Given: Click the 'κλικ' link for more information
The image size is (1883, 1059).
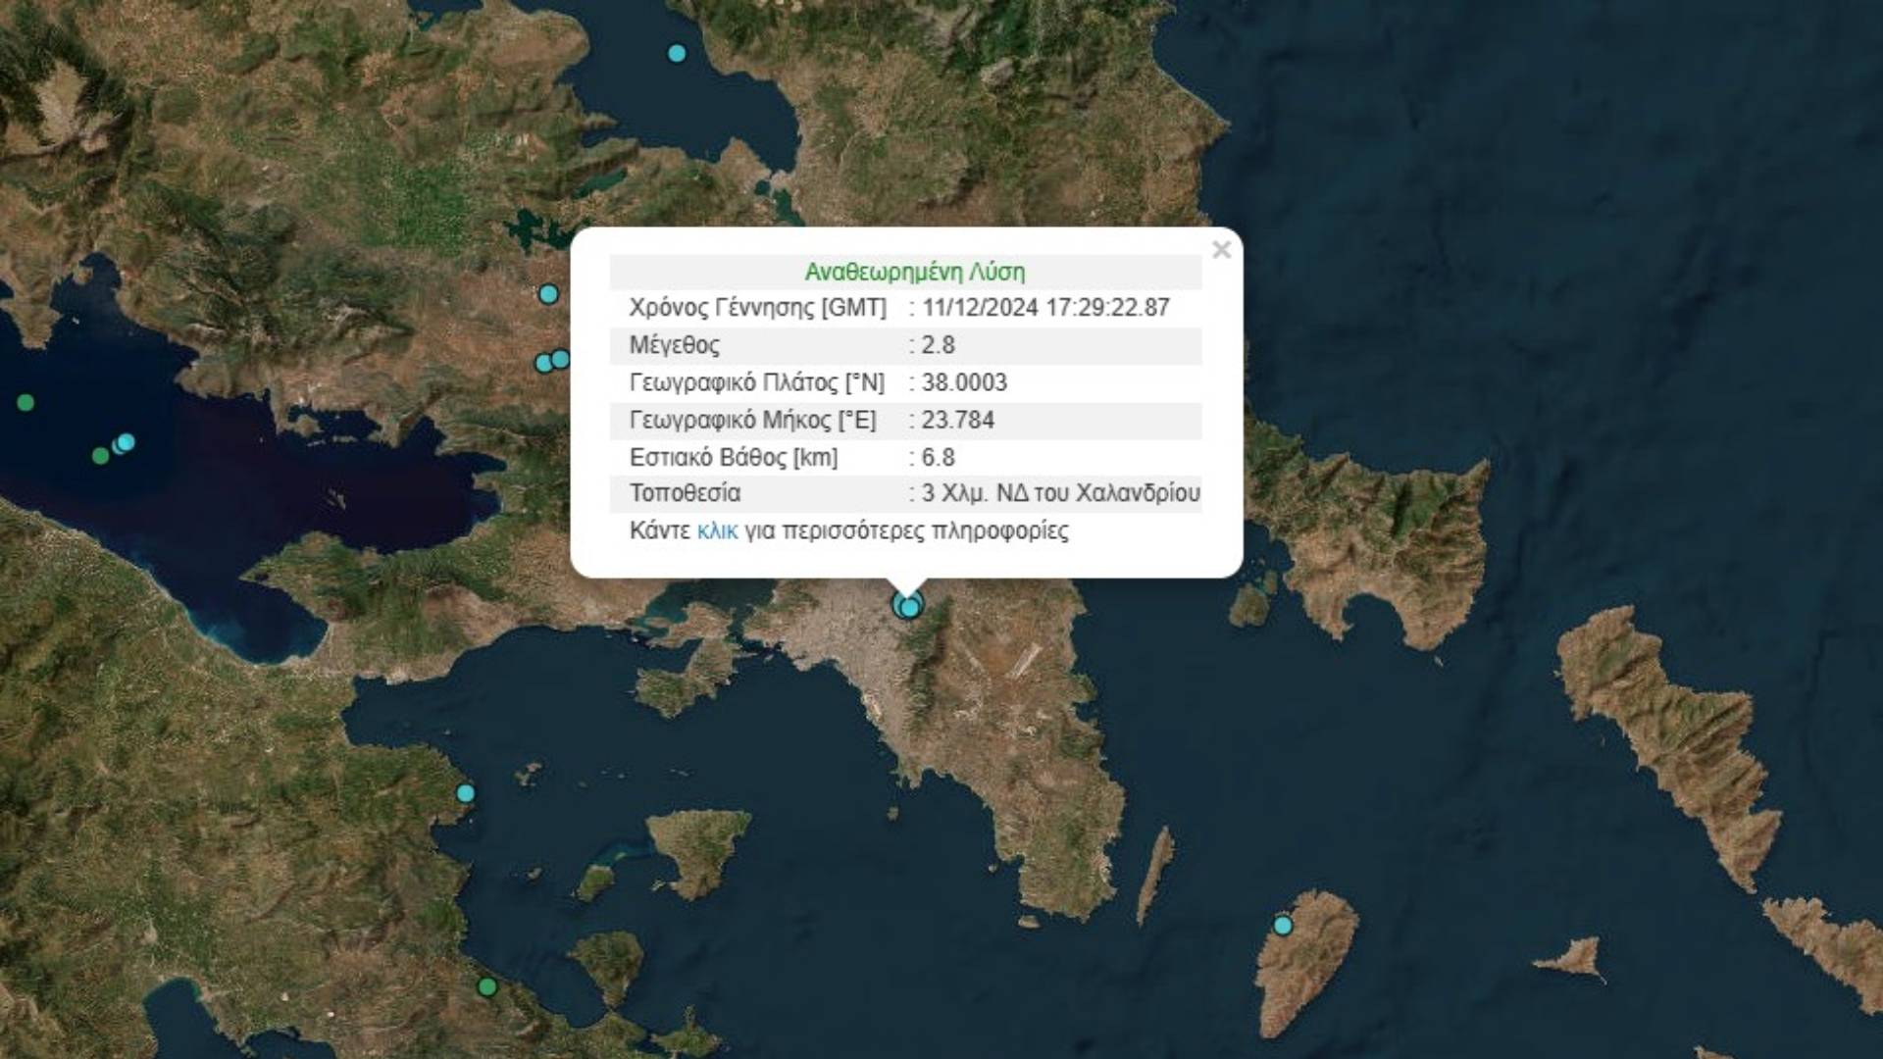Looking at the screenshot, I should coord(717,530).
